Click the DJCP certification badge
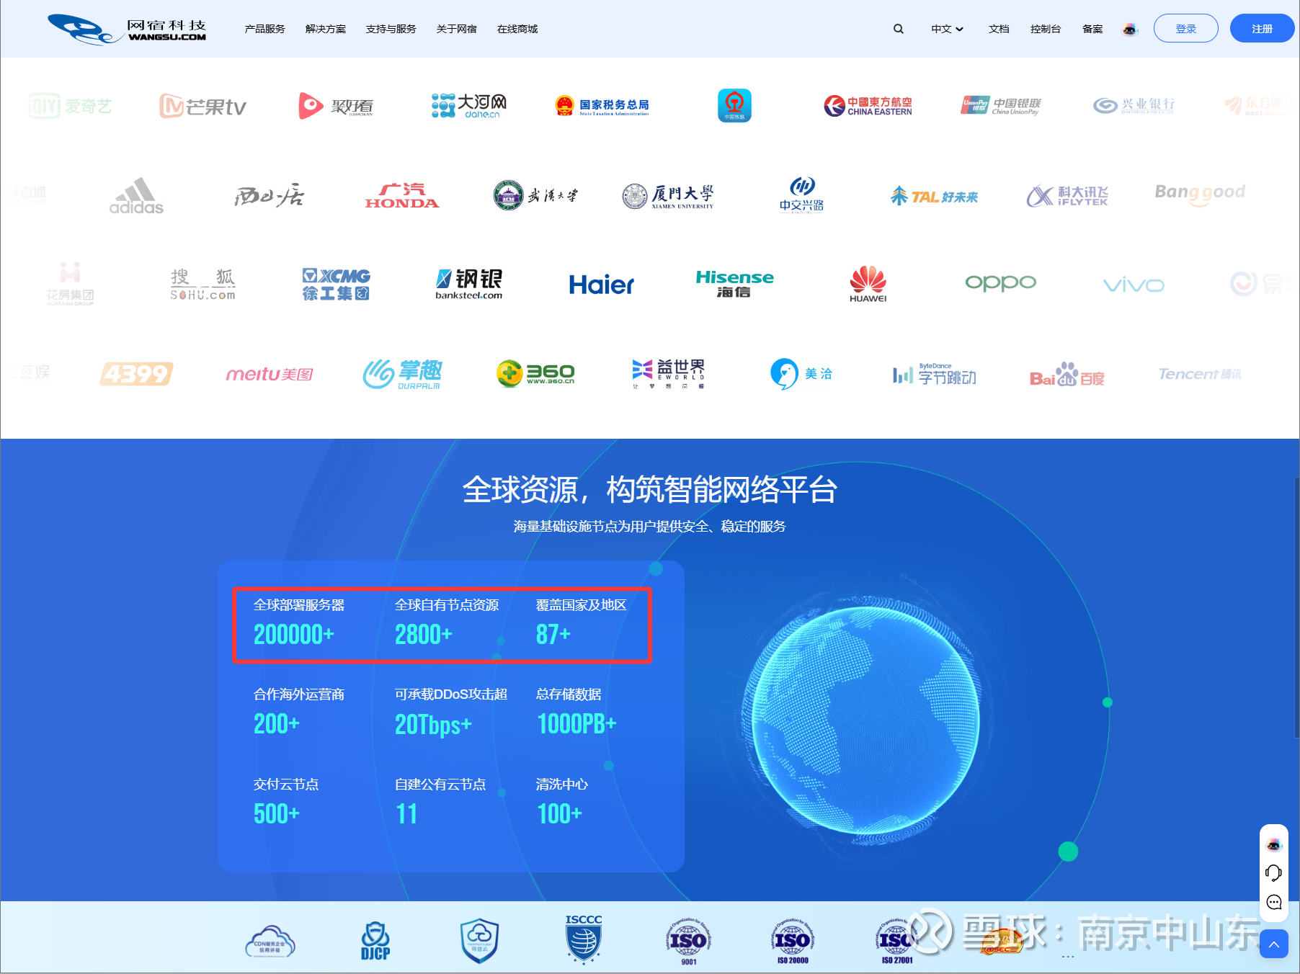Screen dimensions: 1300x974 click(x=375, y=941)
